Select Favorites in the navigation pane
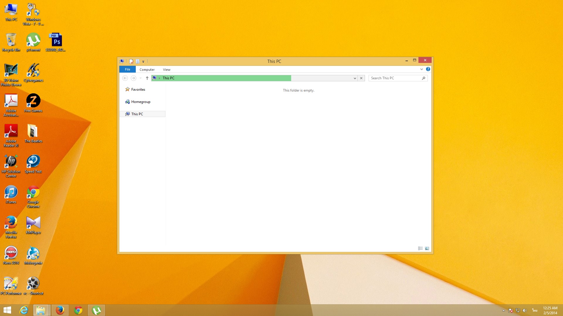 [138, 90]
